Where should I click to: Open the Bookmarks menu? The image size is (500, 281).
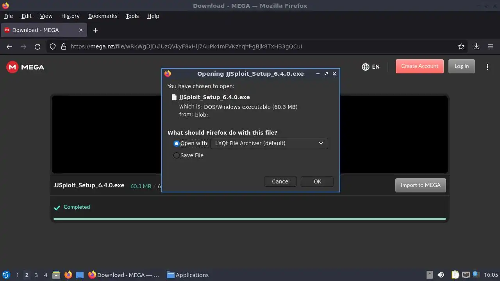[103, 16]
